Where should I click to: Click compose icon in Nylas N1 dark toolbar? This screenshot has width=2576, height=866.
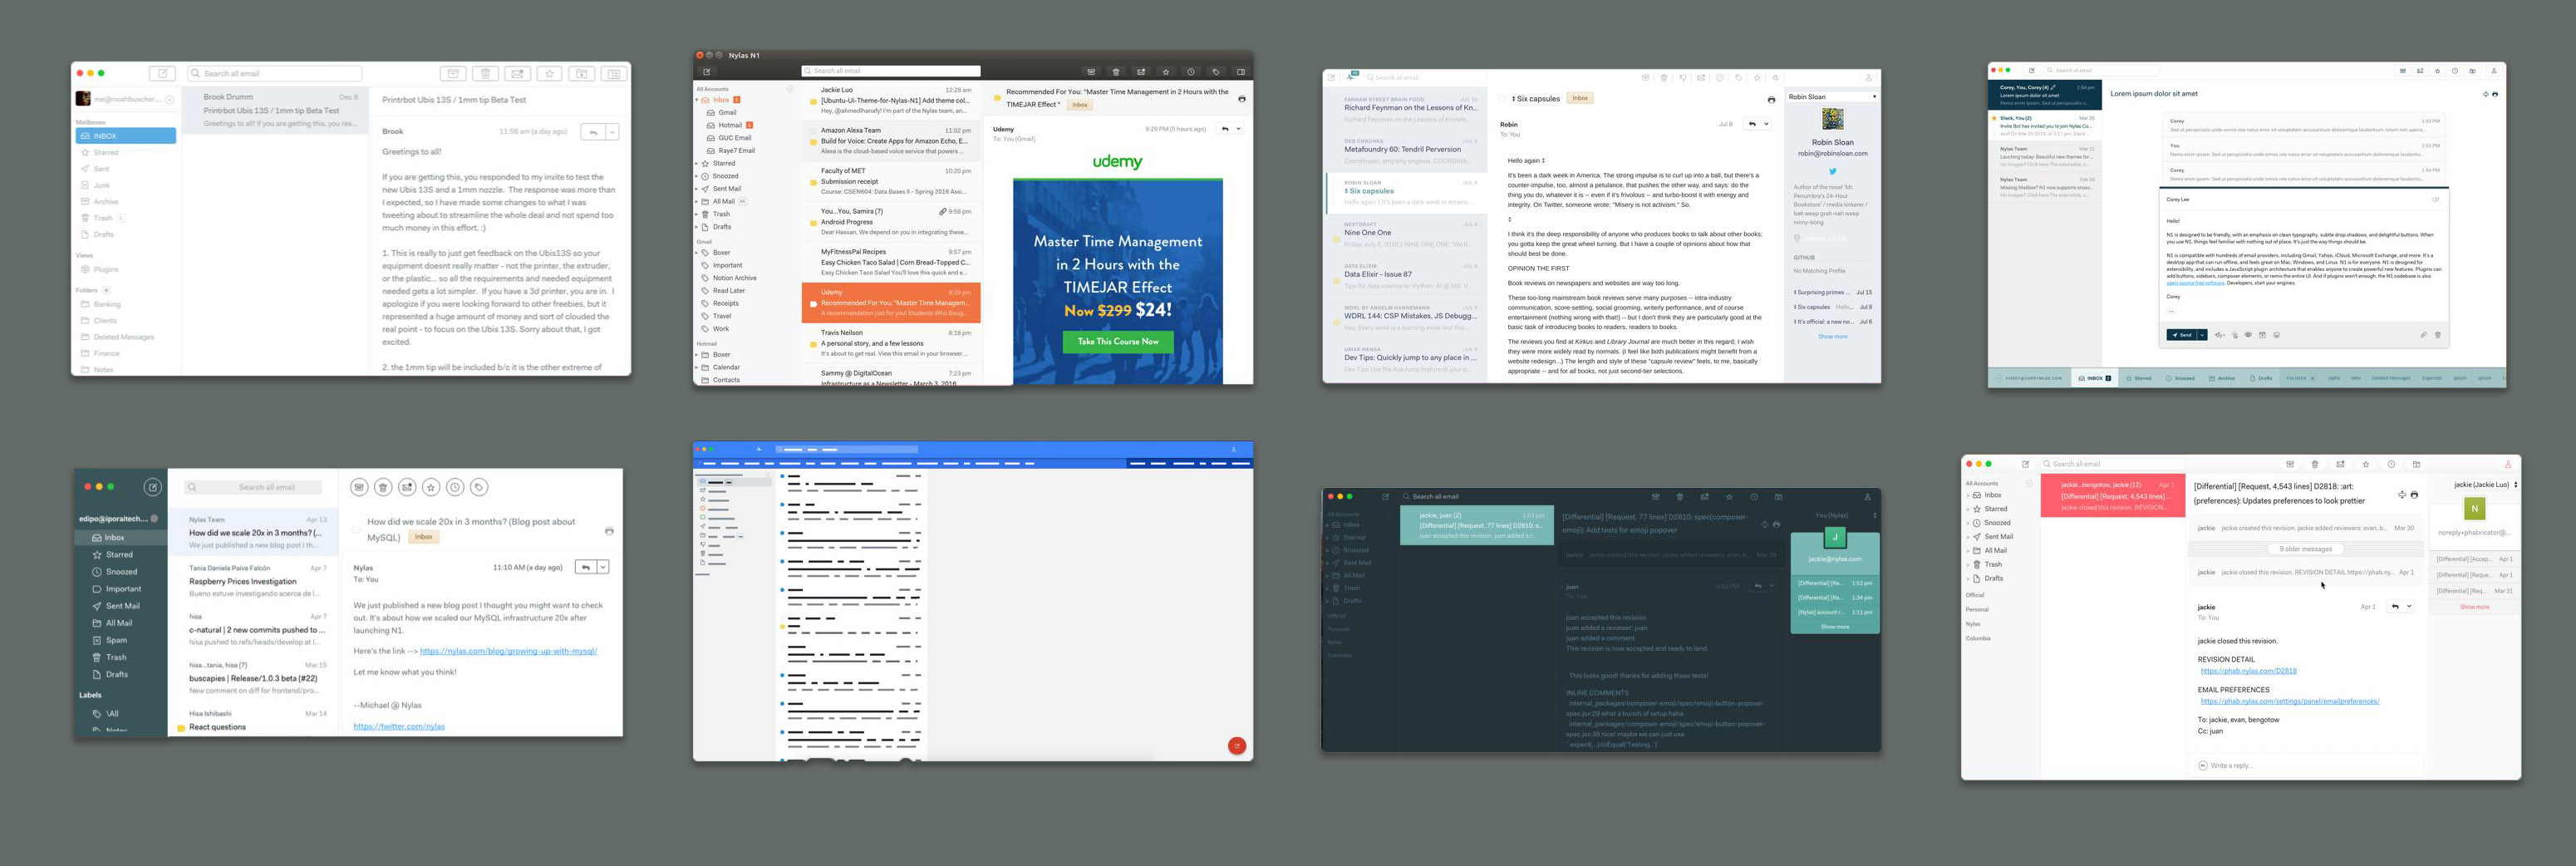click(707, 72)
